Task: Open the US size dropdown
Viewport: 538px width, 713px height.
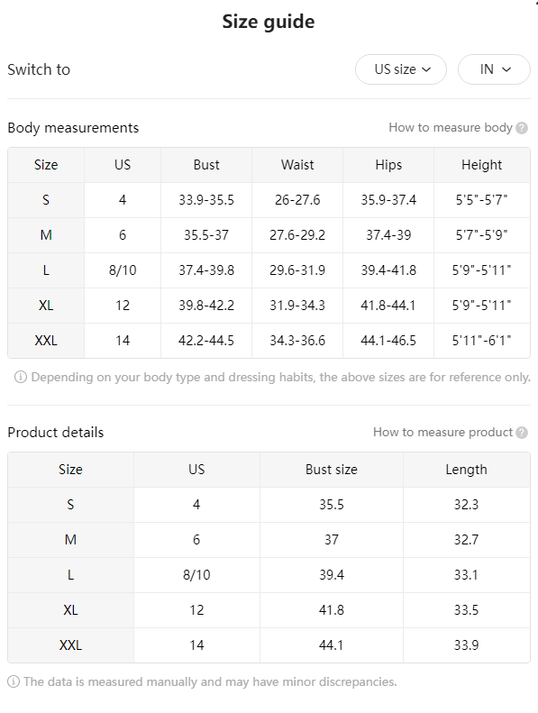Action: tap(401, 69)
